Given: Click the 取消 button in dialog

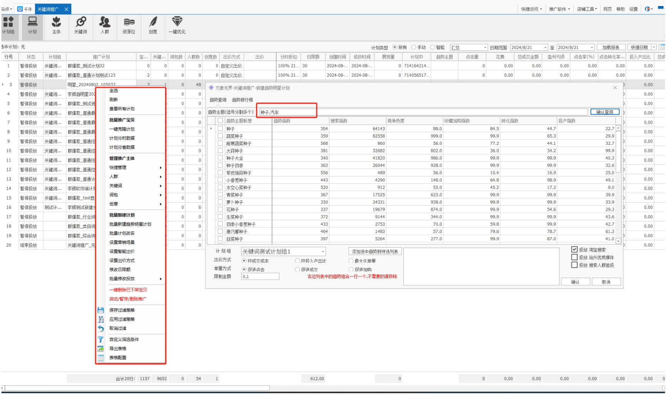Looking at the screenshot, I should [x=606, y=282].
